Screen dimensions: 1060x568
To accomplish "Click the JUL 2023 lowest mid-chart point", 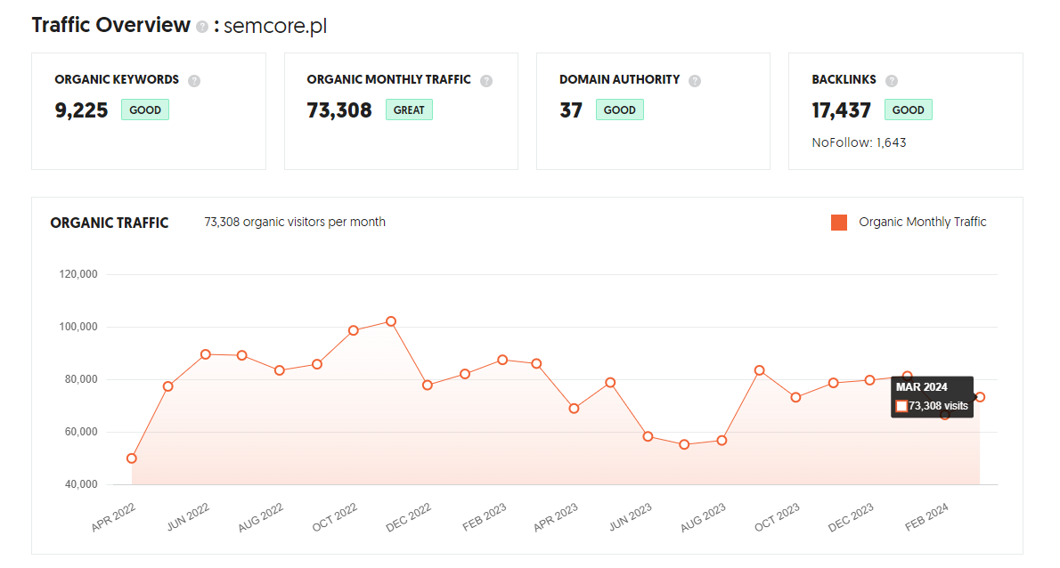I will (684, 444).
